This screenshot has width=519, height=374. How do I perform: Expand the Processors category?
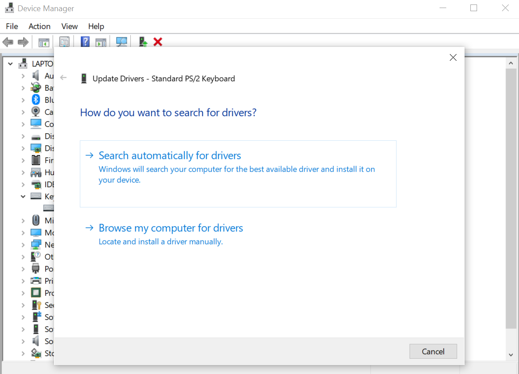(x=23, y=293)
